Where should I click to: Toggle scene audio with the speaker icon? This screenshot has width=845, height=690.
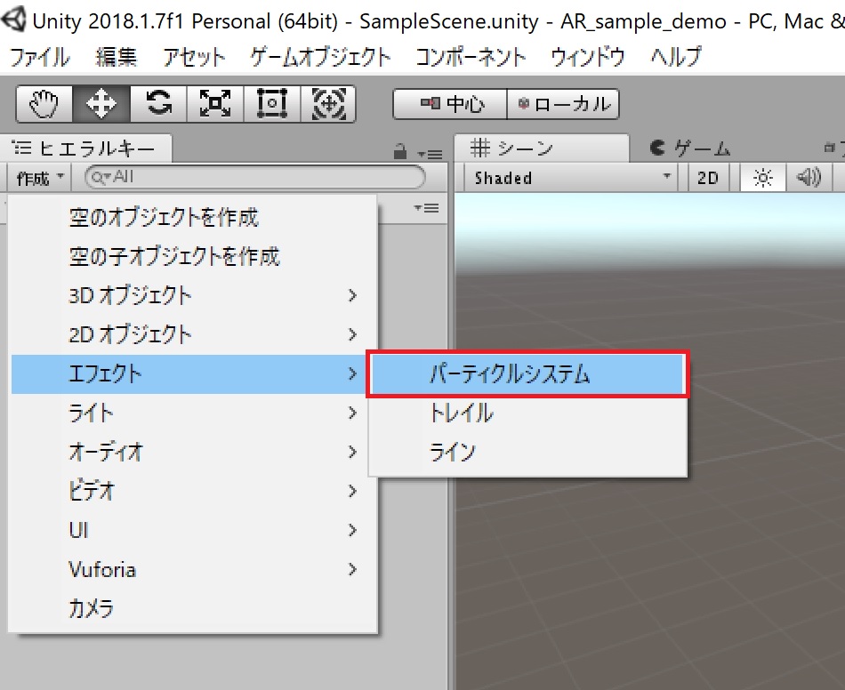pos(809,177)
